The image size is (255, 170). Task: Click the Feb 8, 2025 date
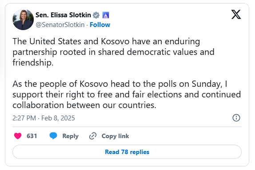pos(58,118)
